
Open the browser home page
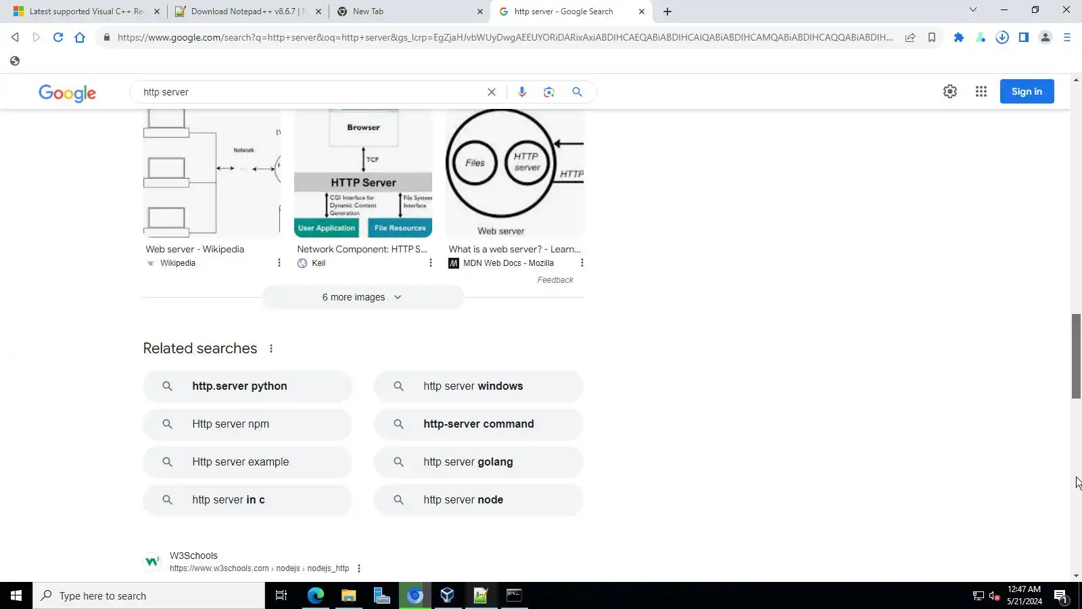80,37
